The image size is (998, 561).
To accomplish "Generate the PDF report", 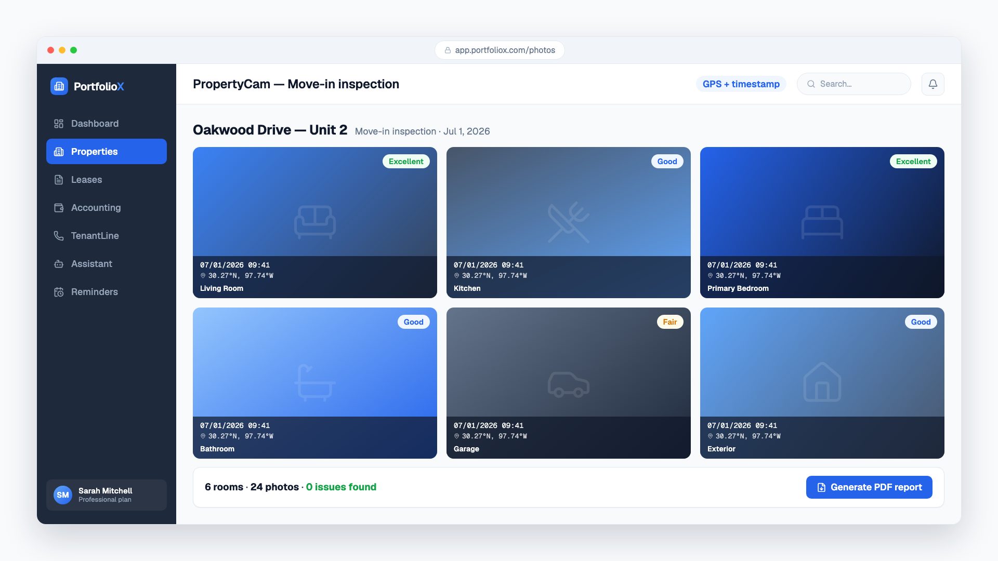I will (869, 487).
